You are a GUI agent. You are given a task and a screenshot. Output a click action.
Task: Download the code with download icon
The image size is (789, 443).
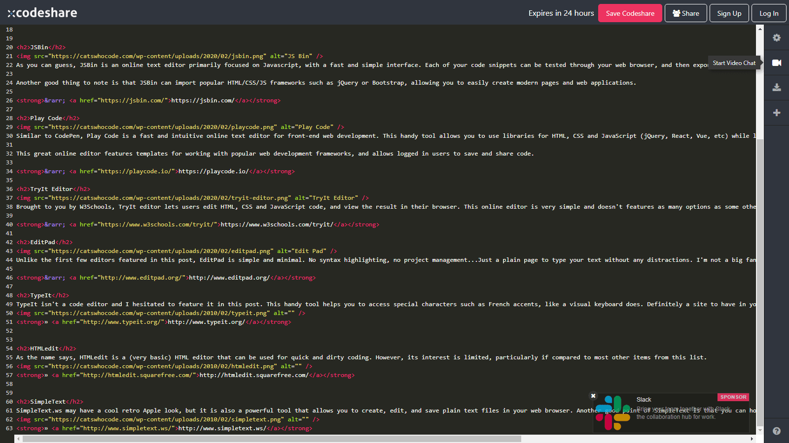(777, 87)
